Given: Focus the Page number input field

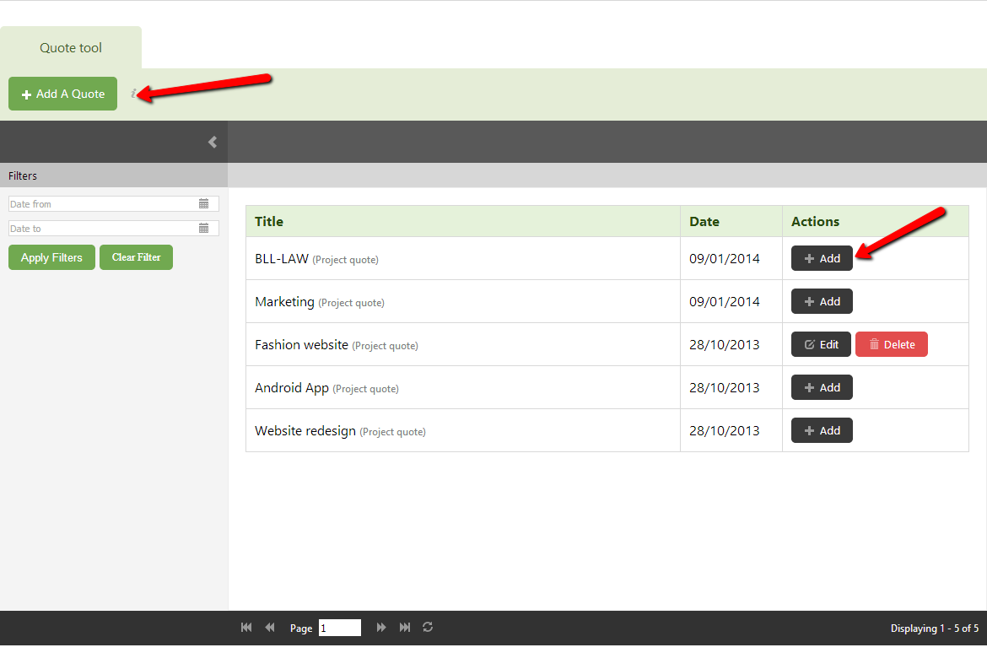Looking at the screenshot, I should coord(339,628).
